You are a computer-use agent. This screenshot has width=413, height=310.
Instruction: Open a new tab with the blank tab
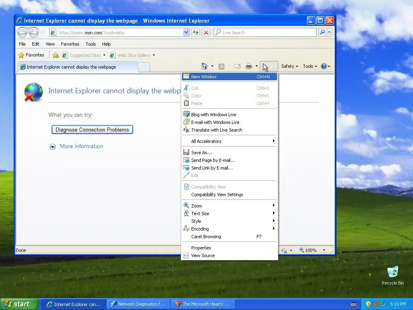144,67
